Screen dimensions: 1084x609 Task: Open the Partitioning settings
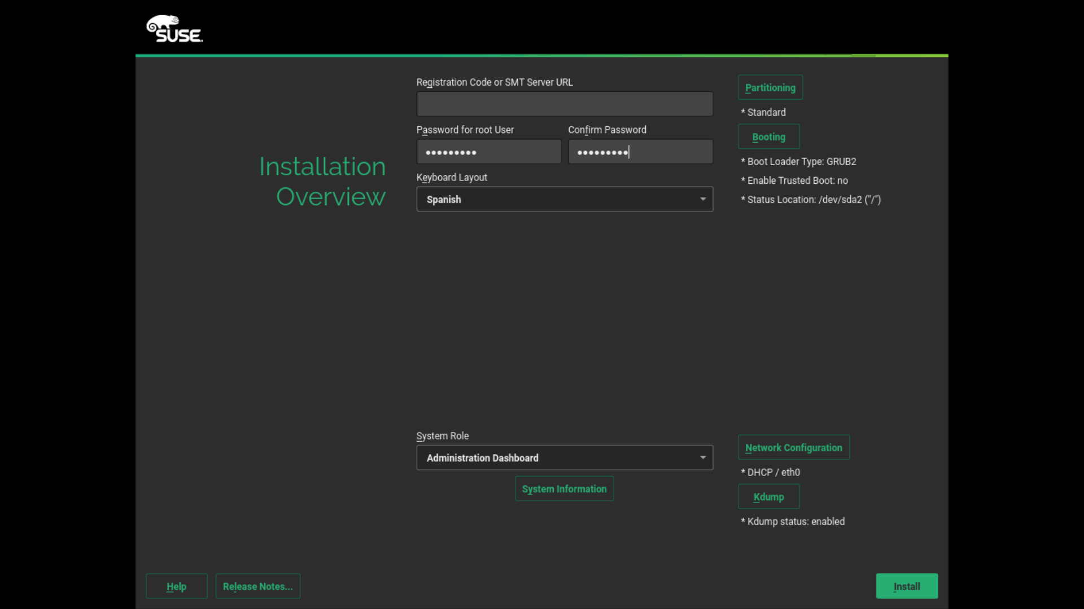(x=770, y=87)
